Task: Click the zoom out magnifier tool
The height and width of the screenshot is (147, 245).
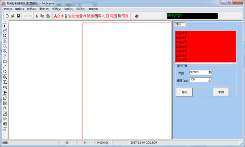Action: [x=4, y=46]
